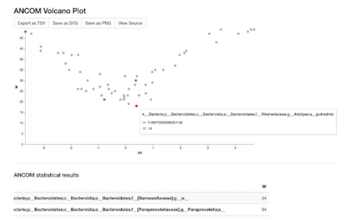Click the gray point at W 19

129,104
